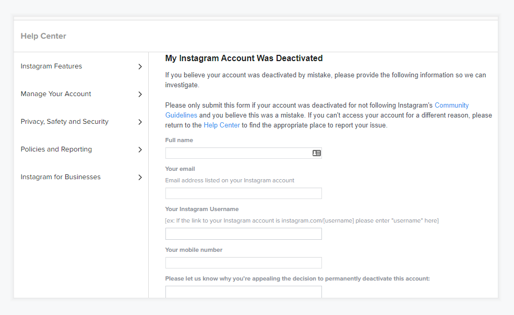Click the 'Your Instagram Username' label
The image size is (514, 315).
[202, 209]
